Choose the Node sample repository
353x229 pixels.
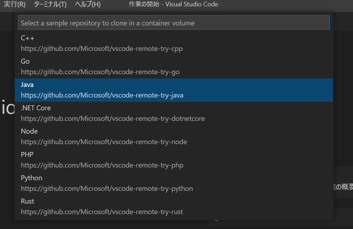pos(173,137)
